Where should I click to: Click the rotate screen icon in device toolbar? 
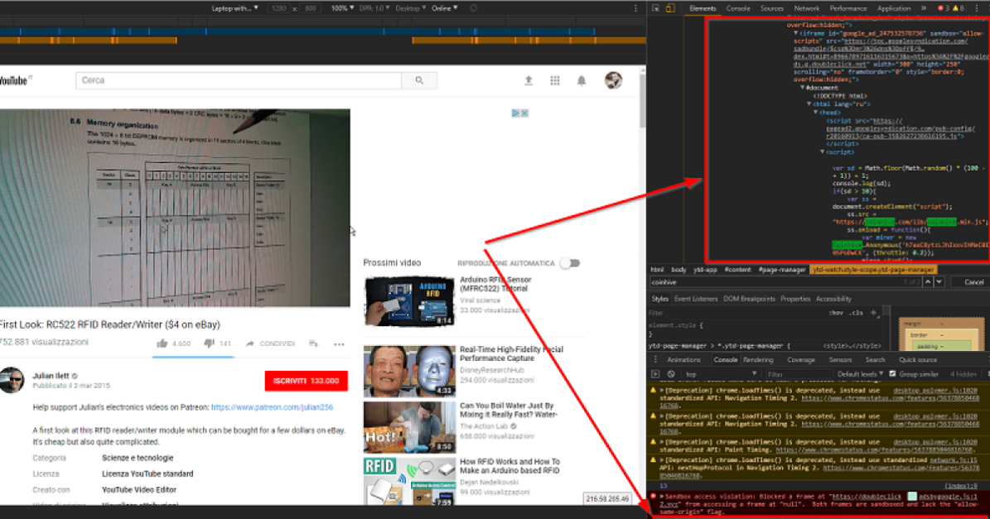click(x=474, y=8)
